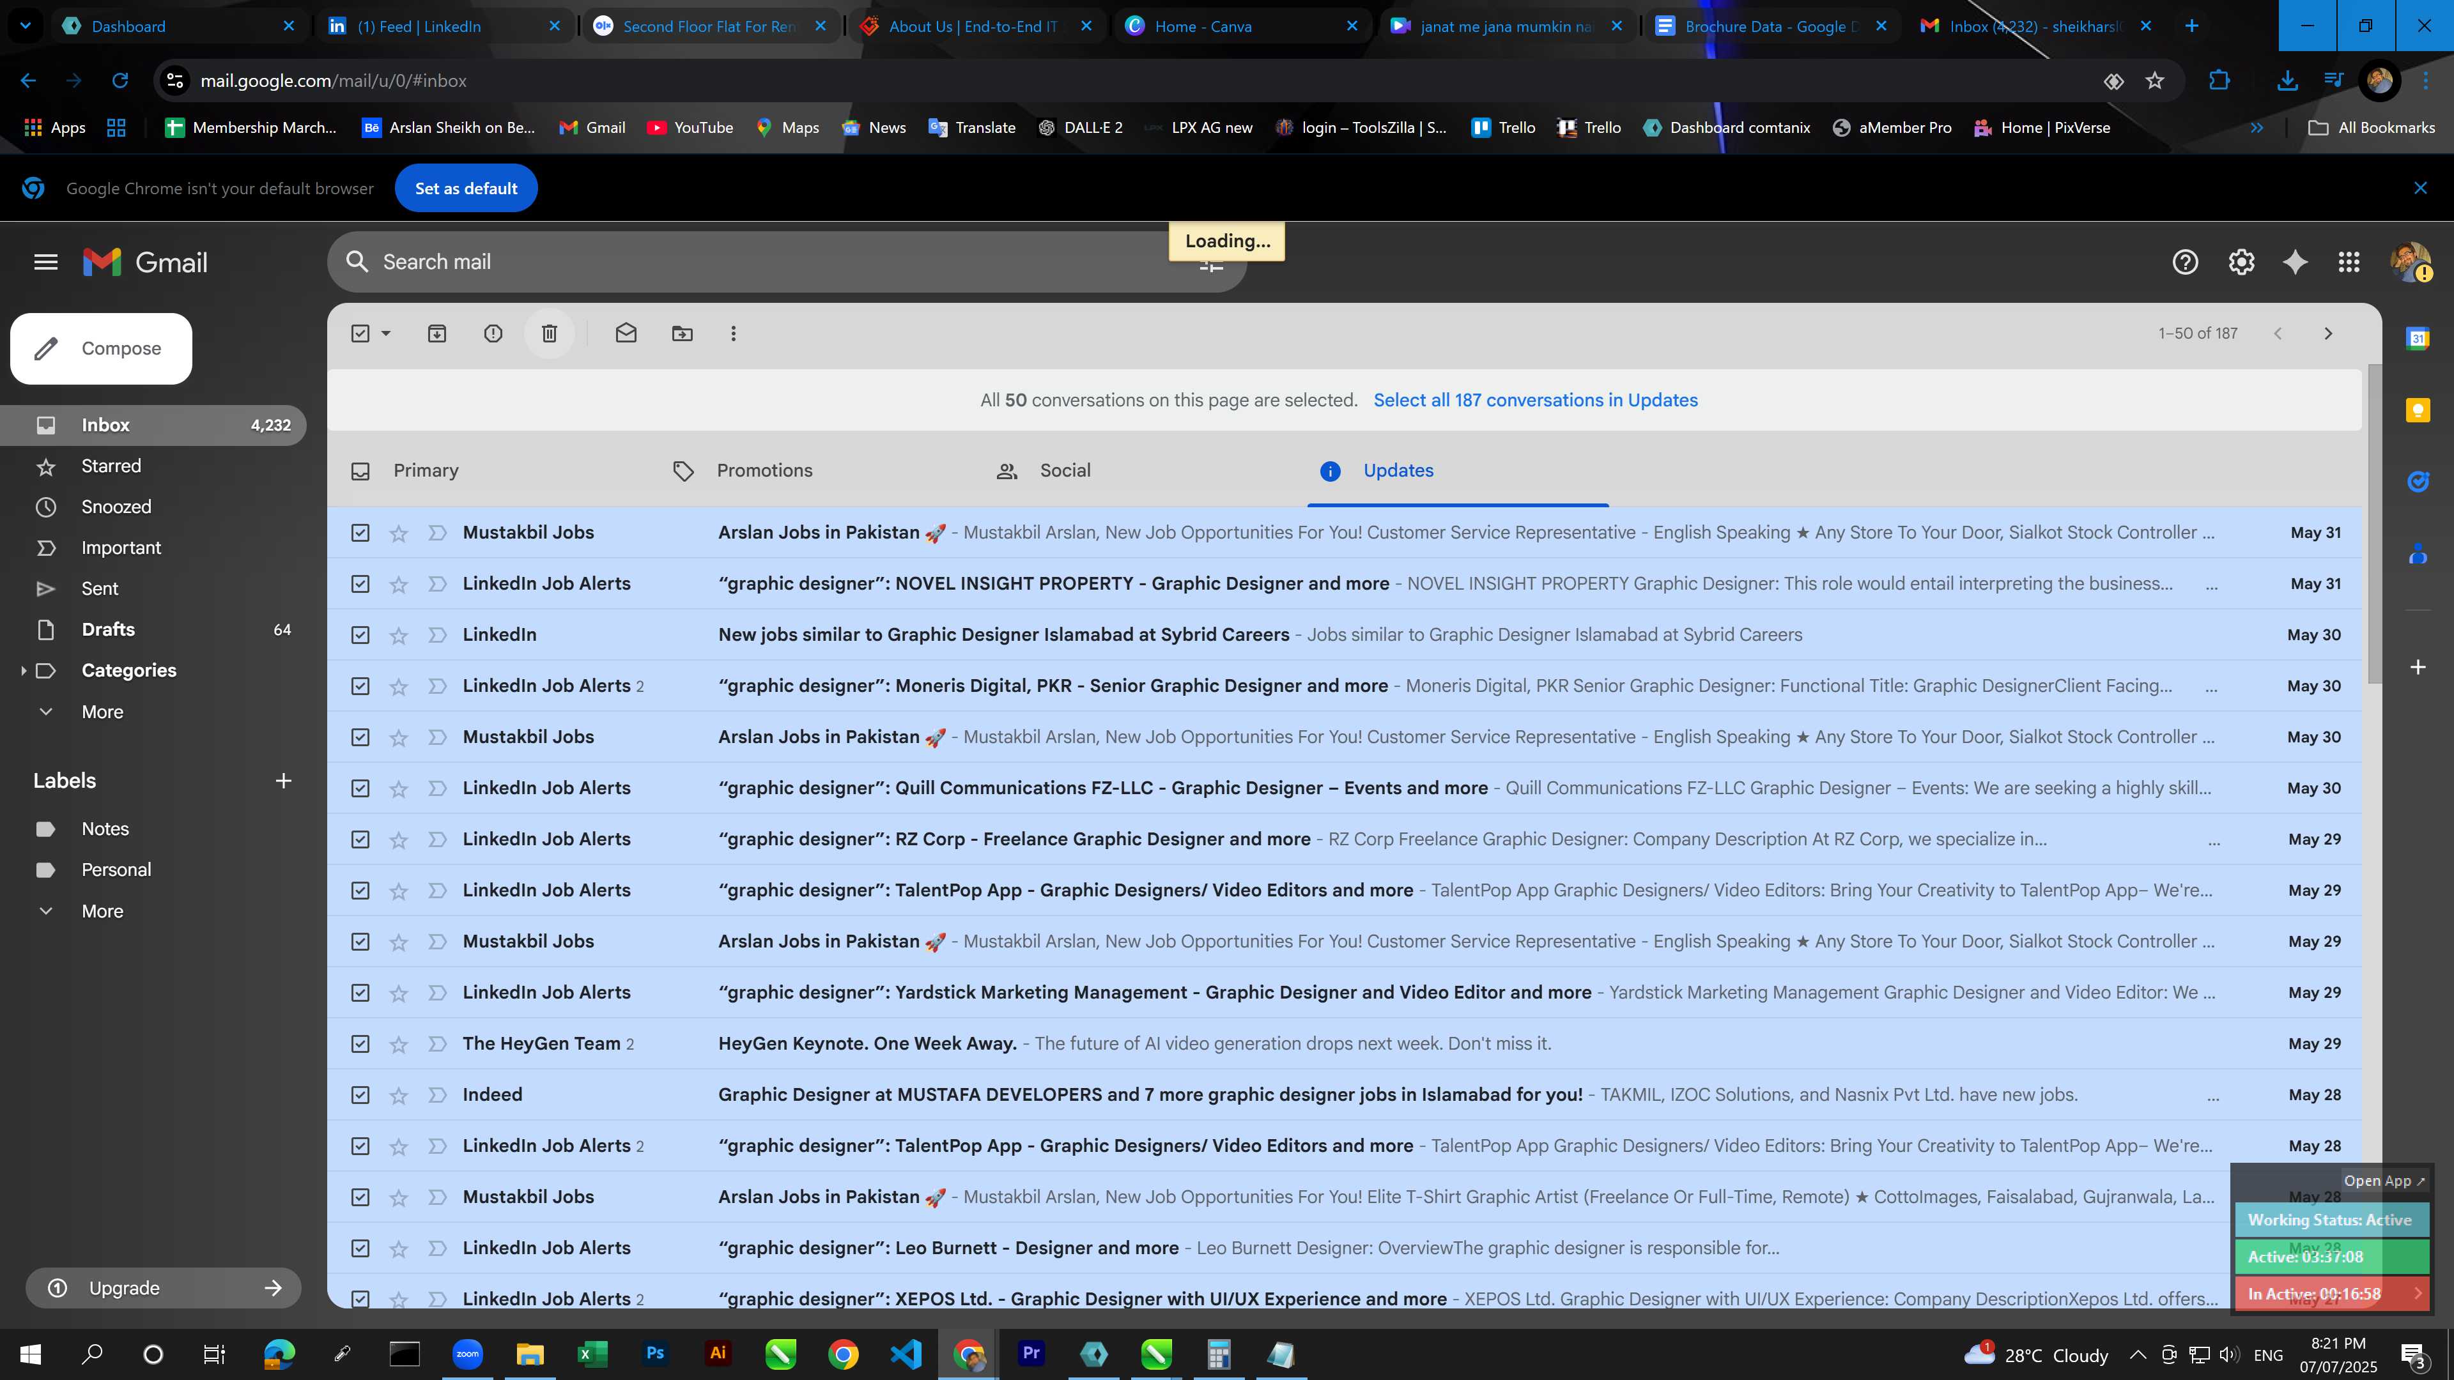Switch to the Home - Canva browser tab
Image resolution: width=2454 pixels, height=1380 pixels.
tap(1242, 26)
